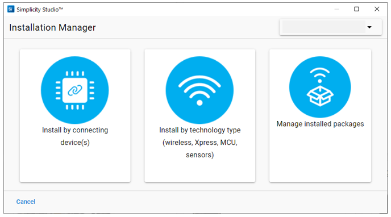Close the Simplicity Studio window

click(x=377, y=9)
